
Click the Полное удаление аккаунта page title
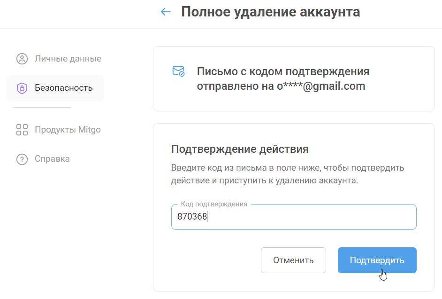click(271, 12)
